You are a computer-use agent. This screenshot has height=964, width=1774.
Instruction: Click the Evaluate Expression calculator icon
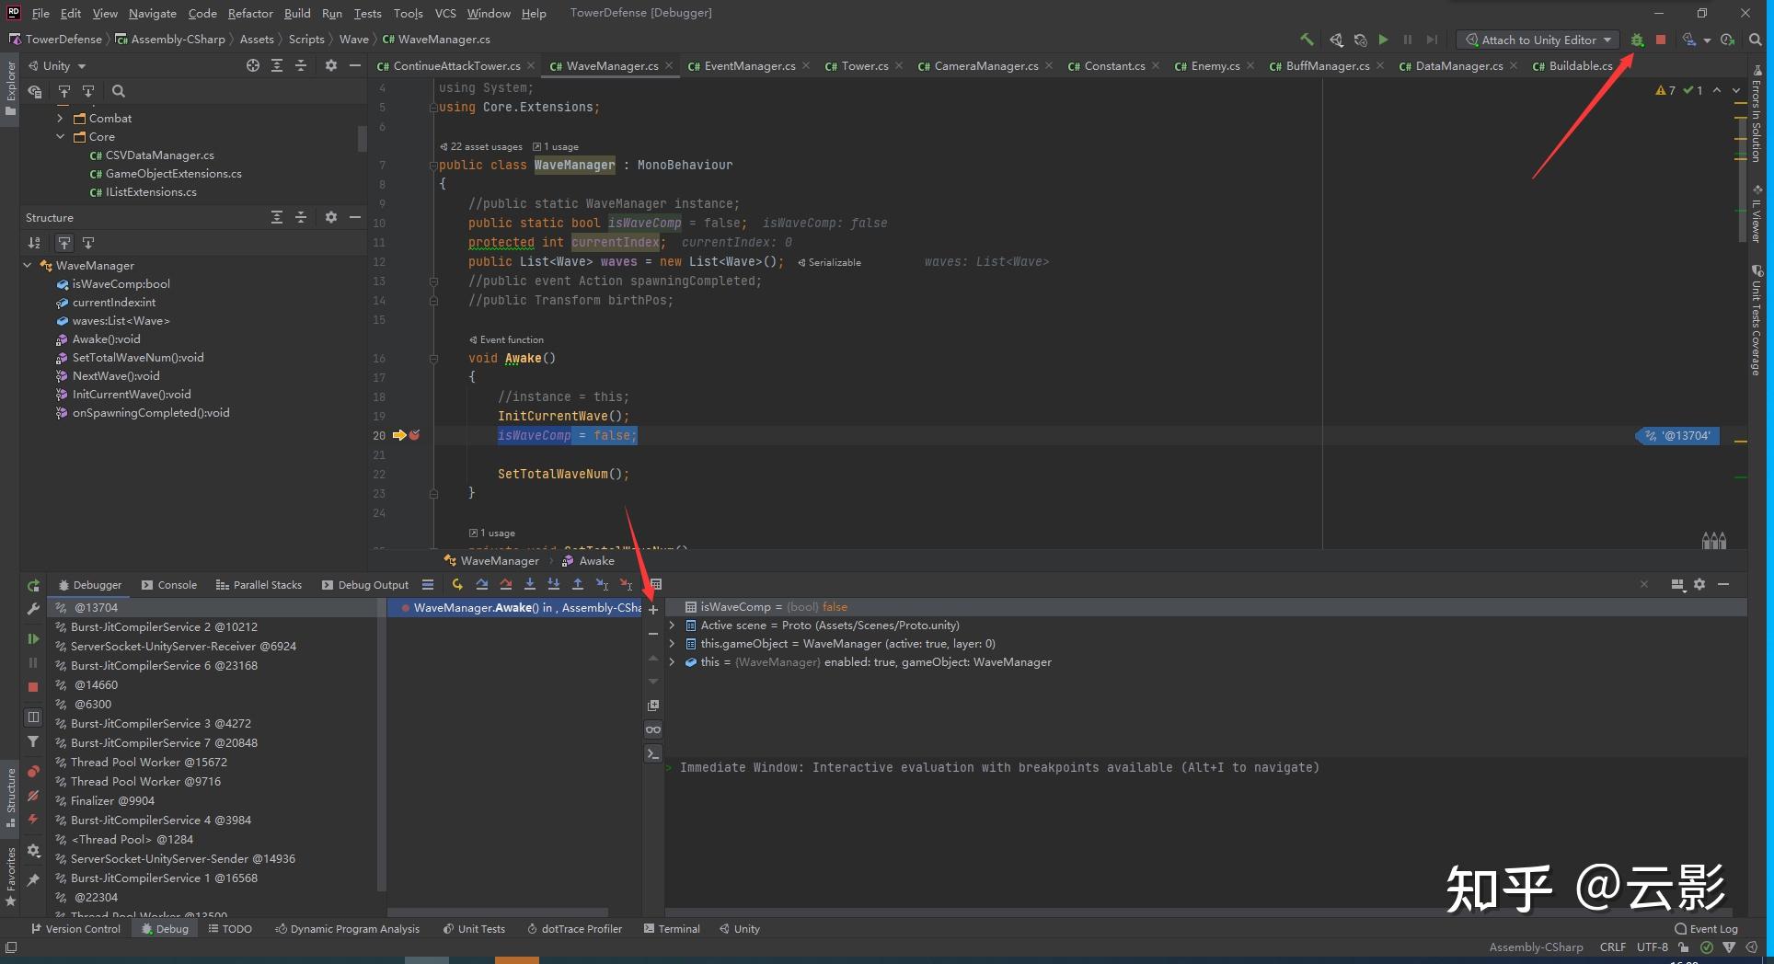(x=656, y=585)
